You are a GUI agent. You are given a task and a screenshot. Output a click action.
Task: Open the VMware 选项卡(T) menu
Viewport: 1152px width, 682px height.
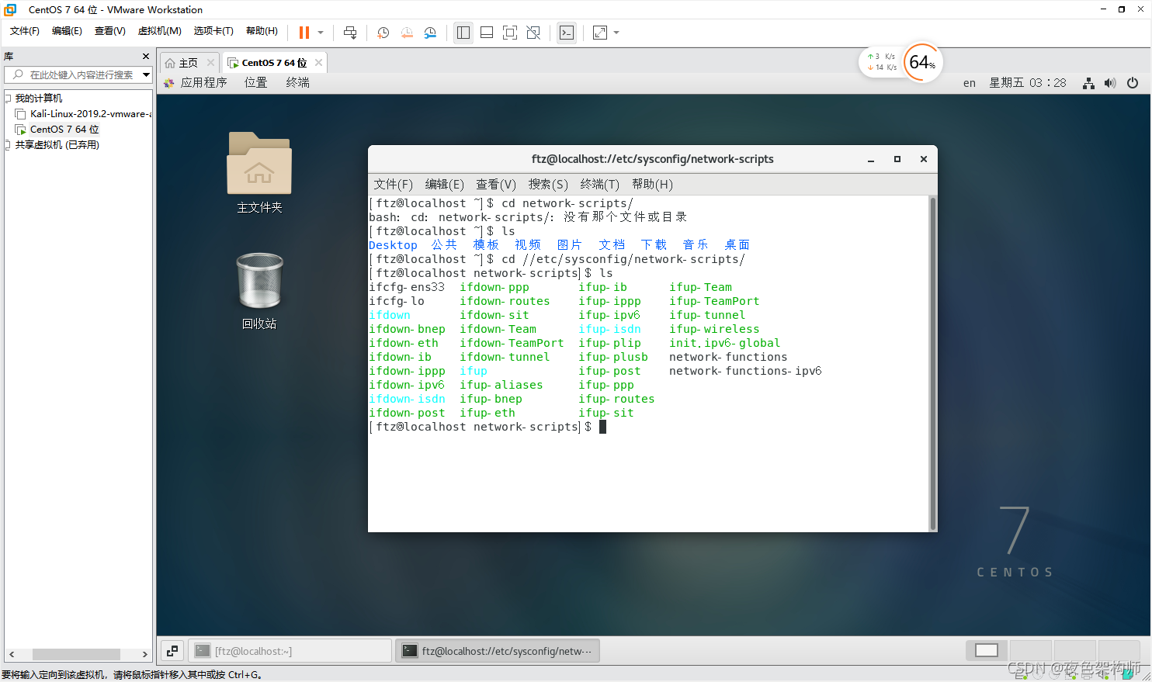[x=213, y=31]
